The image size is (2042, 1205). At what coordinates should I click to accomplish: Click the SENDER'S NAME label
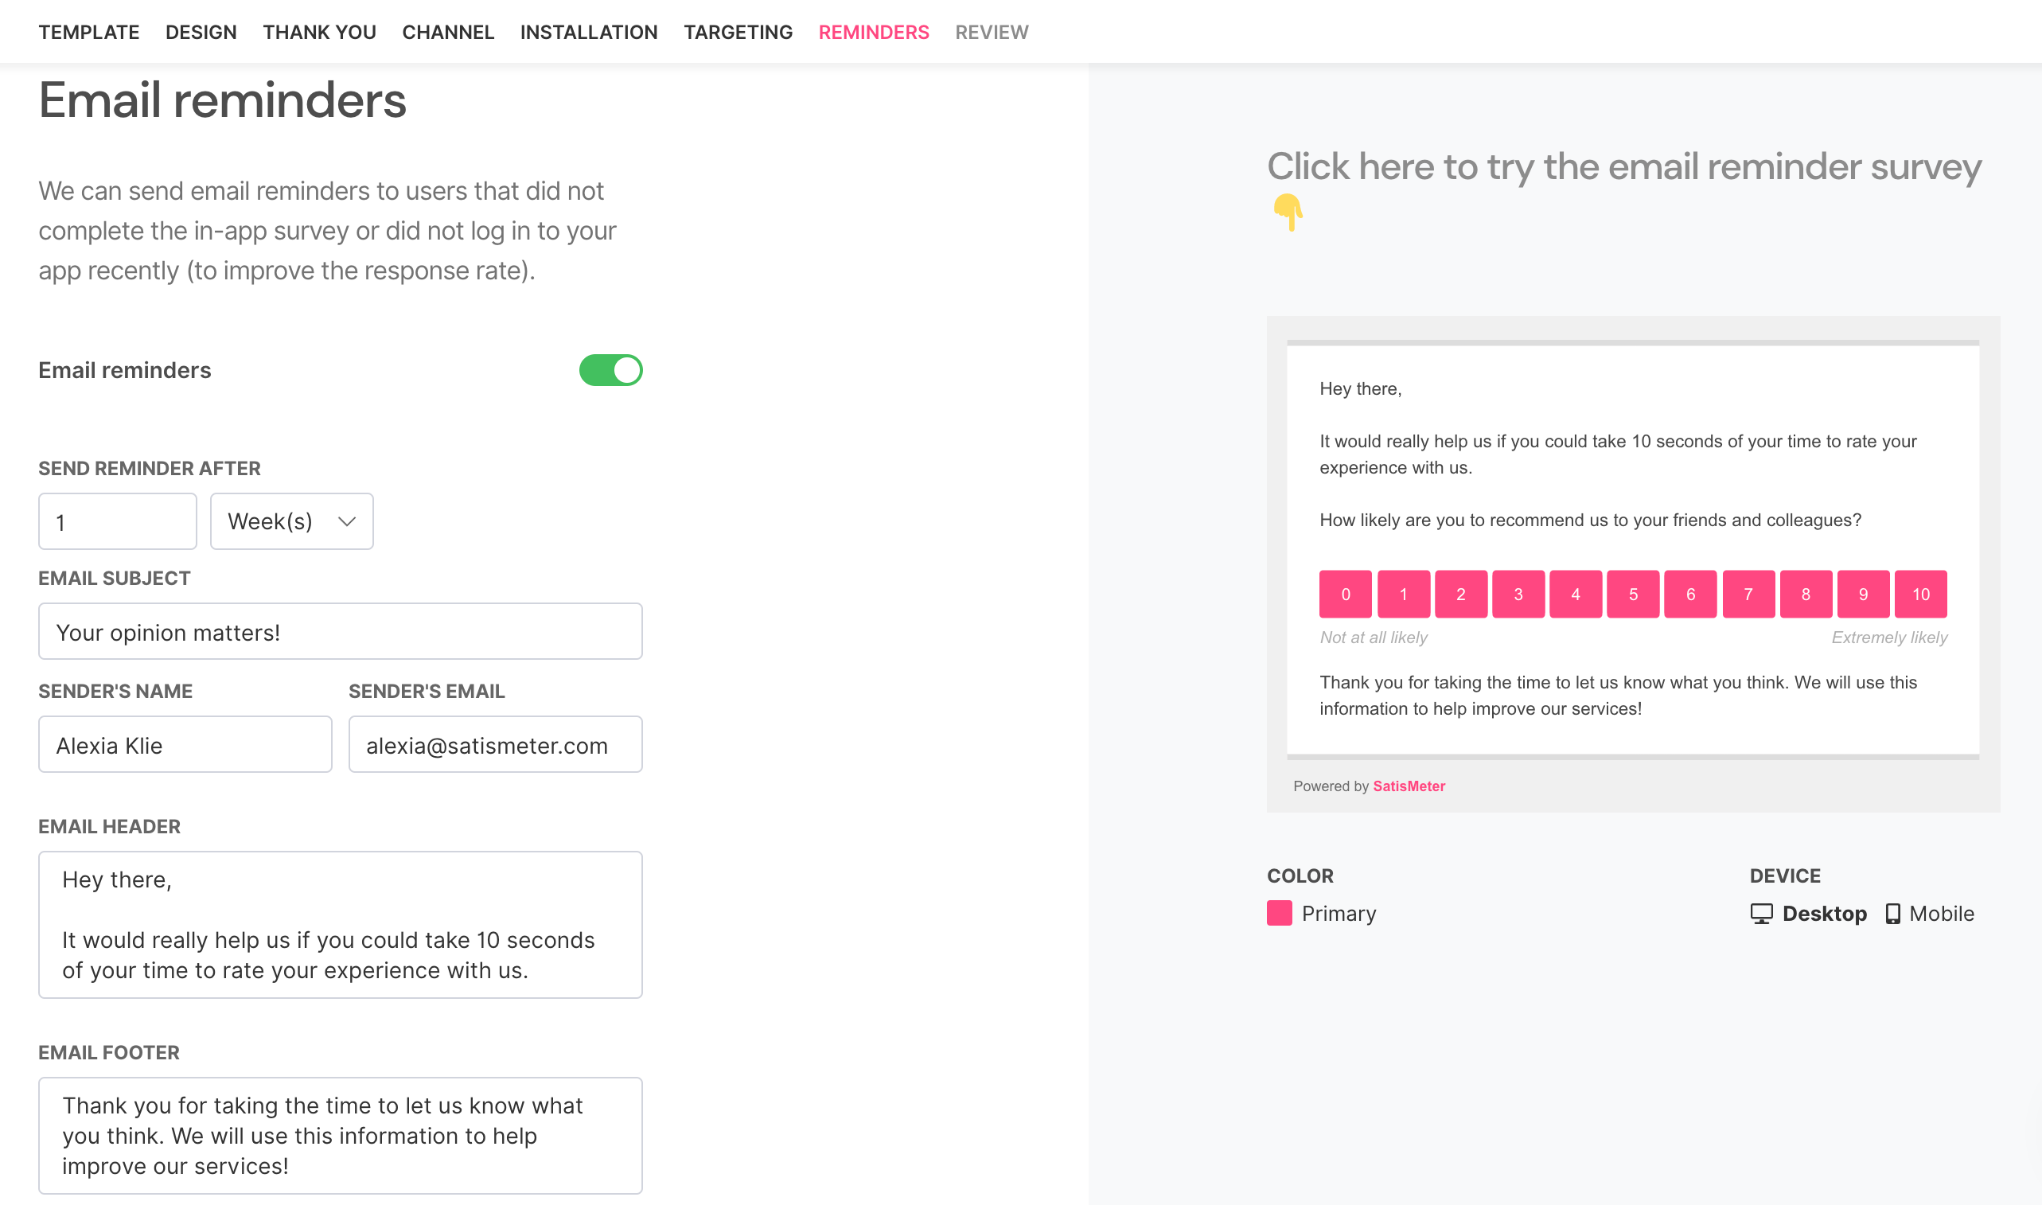click(x=115, y=691)
